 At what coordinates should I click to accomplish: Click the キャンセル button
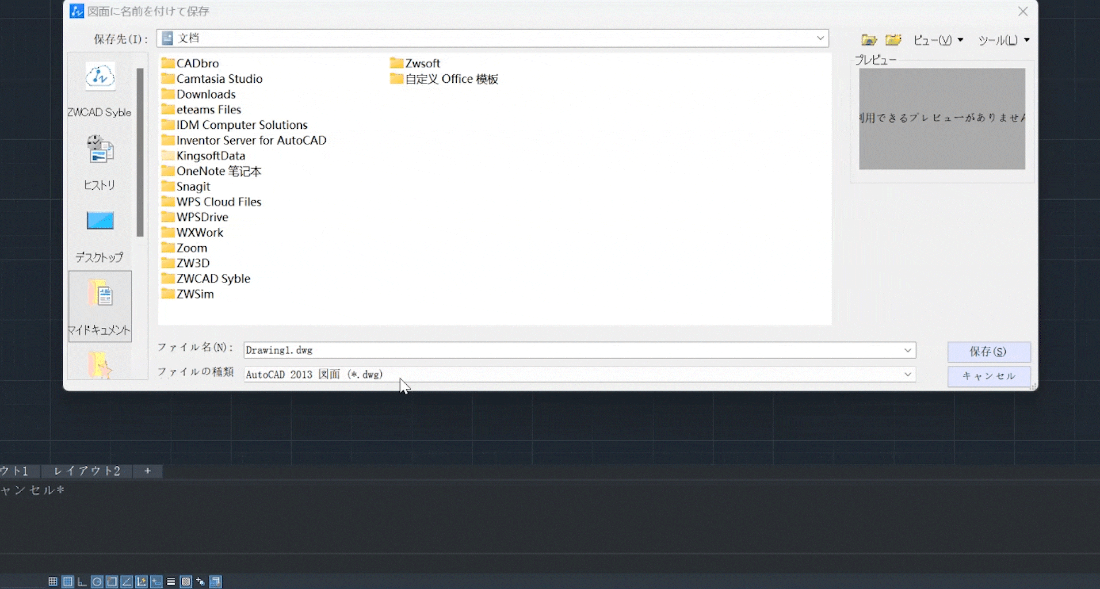(x=988, y=376)
